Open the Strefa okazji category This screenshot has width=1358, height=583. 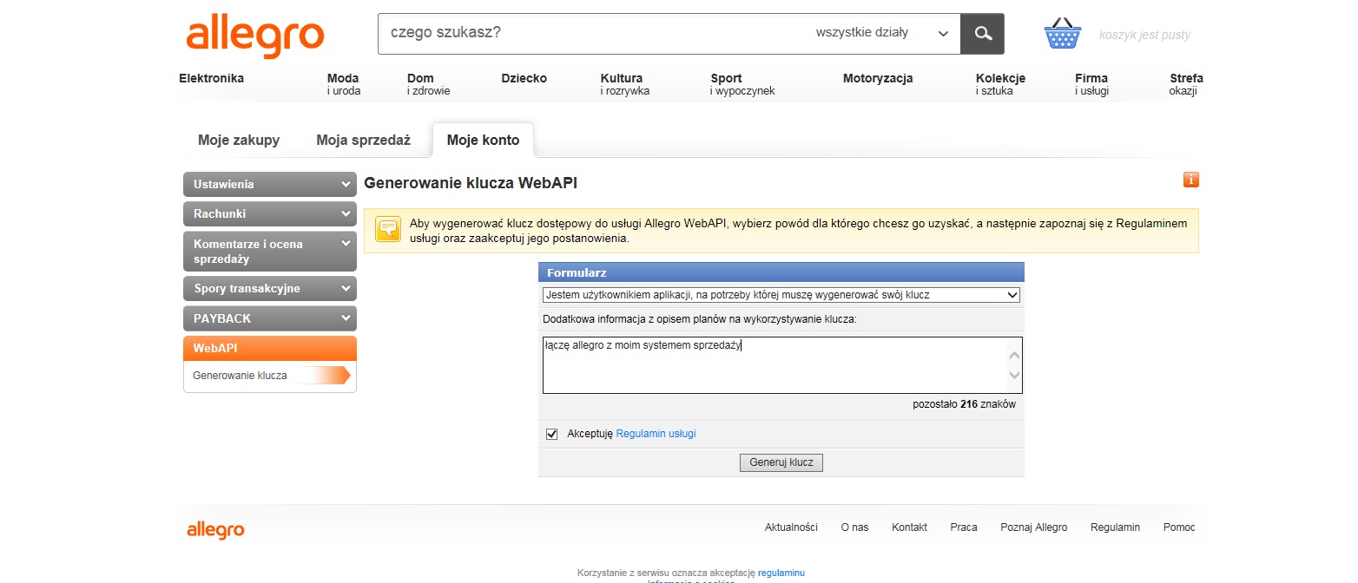pyautogui.click(x=1186, y=84)
